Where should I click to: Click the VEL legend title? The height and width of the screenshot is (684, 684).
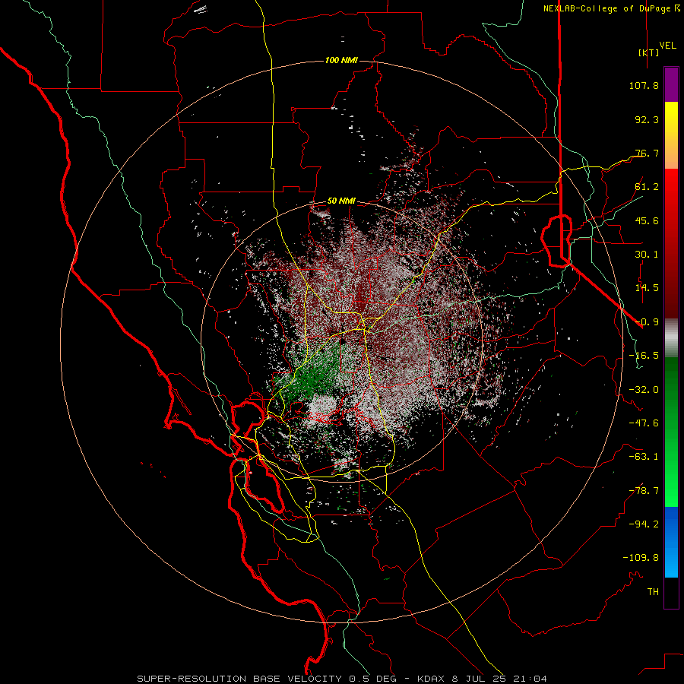click(667, 46)
